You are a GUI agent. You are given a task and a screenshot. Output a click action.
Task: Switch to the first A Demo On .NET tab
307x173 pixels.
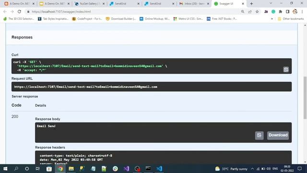(x=19, y=4)
